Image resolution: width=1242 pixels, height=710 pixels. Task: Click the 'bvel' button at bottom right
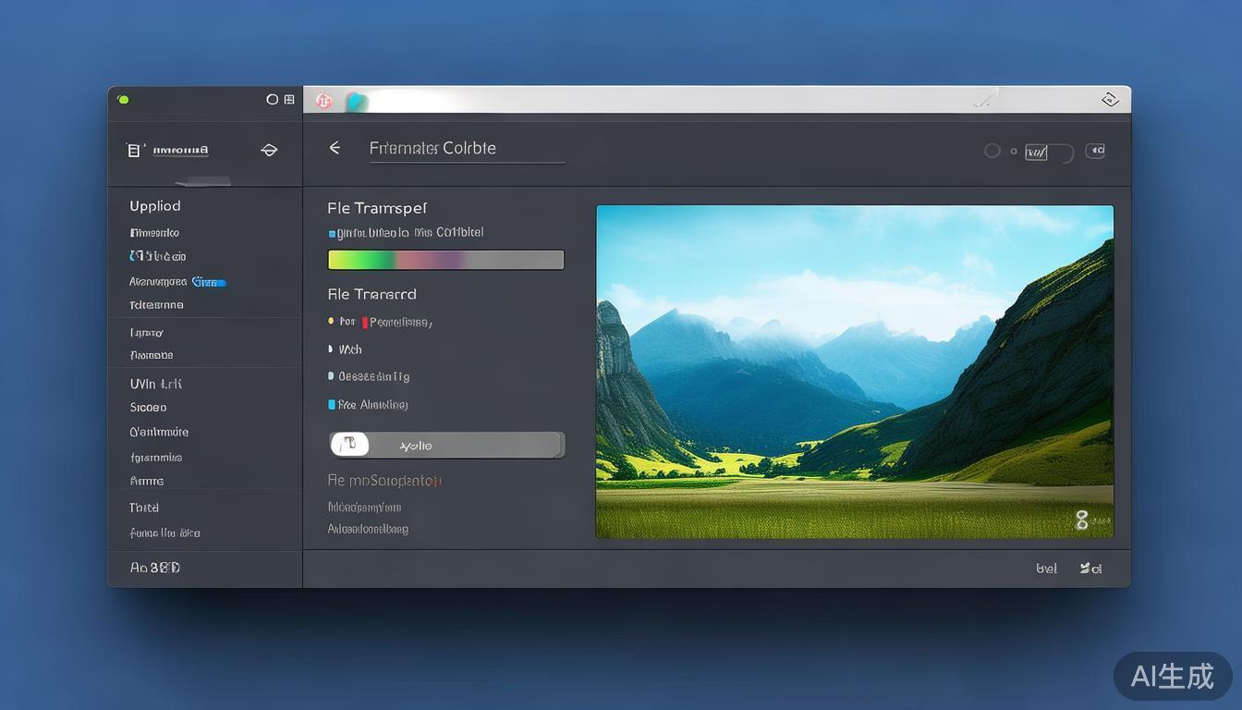pos(1046,569)
